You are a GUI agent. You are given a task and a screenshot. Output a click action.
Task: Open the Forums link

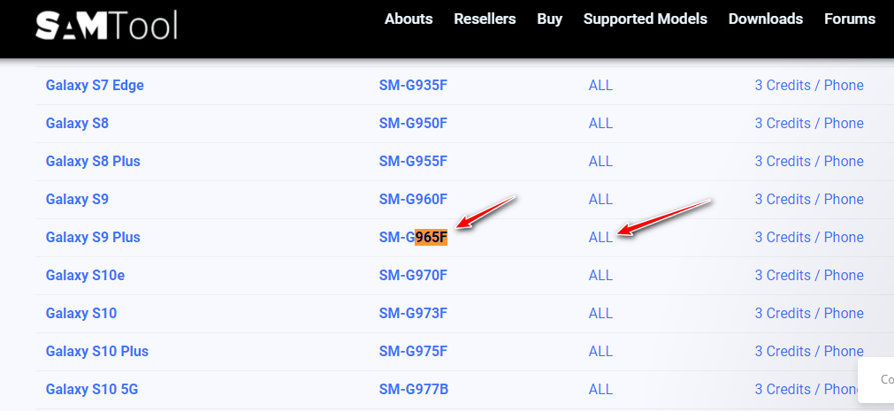pyautogui.click(x=850, y=19)
